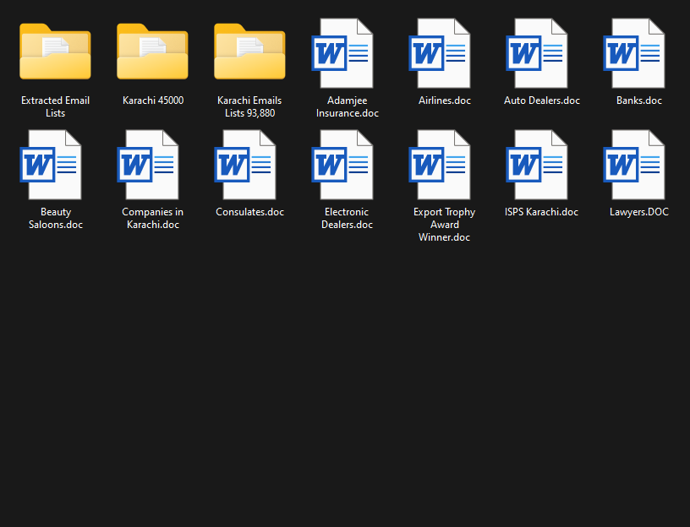The height and width of the screenshot is (527, 690).
Task: Select the Auto Dealers.doc file icon
Action: (541, 53)
